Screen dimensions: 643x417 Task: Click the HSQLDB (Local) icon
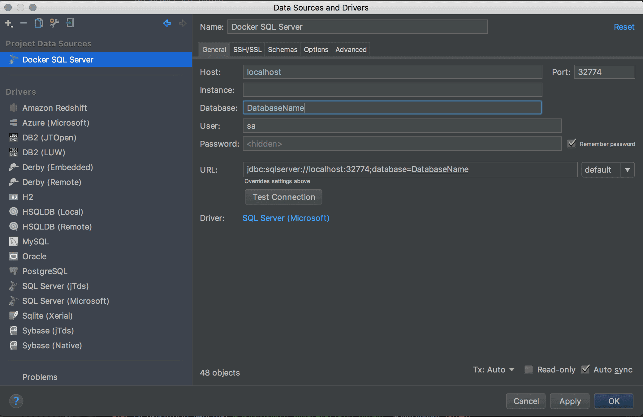pos(14,212)
